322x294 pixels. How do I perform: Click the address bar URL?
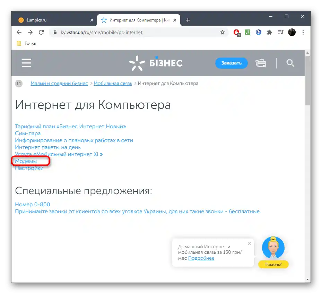click(x=102, y=32)
